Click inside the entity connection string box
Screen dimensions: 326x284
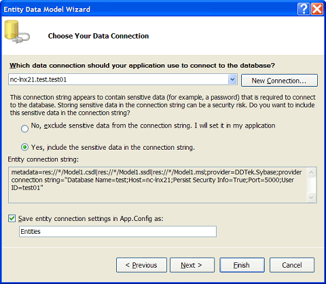point(158,185)
